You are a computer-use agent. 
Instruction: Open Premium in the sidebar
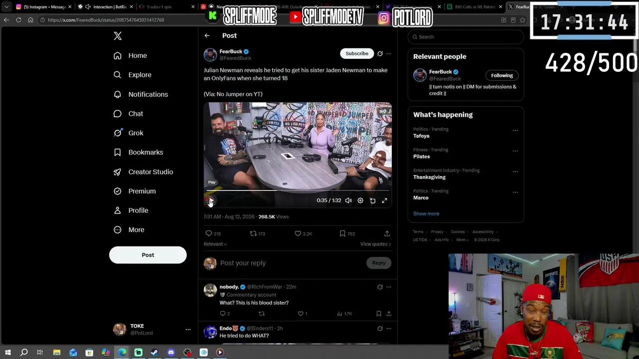coord(135,191)
